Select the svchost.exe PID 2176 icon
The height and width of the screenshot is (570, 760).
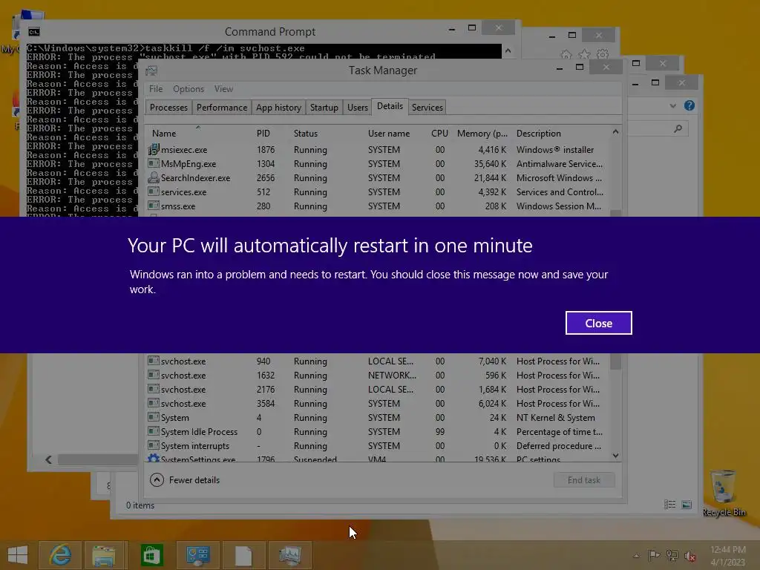[x=154, y=389]
